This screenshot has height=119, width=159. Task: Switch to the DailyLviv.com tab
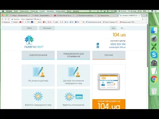click(x=108, y=16)
